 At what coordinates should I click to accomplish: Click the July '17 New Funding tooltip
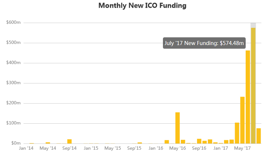[204, 43]
